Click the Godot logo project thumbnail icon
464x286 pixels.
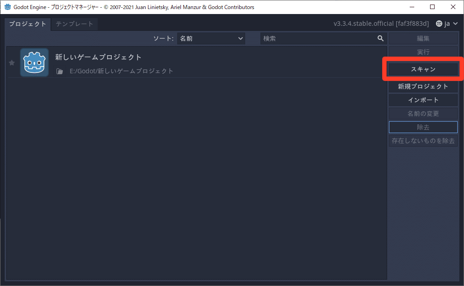pos(34,62)
